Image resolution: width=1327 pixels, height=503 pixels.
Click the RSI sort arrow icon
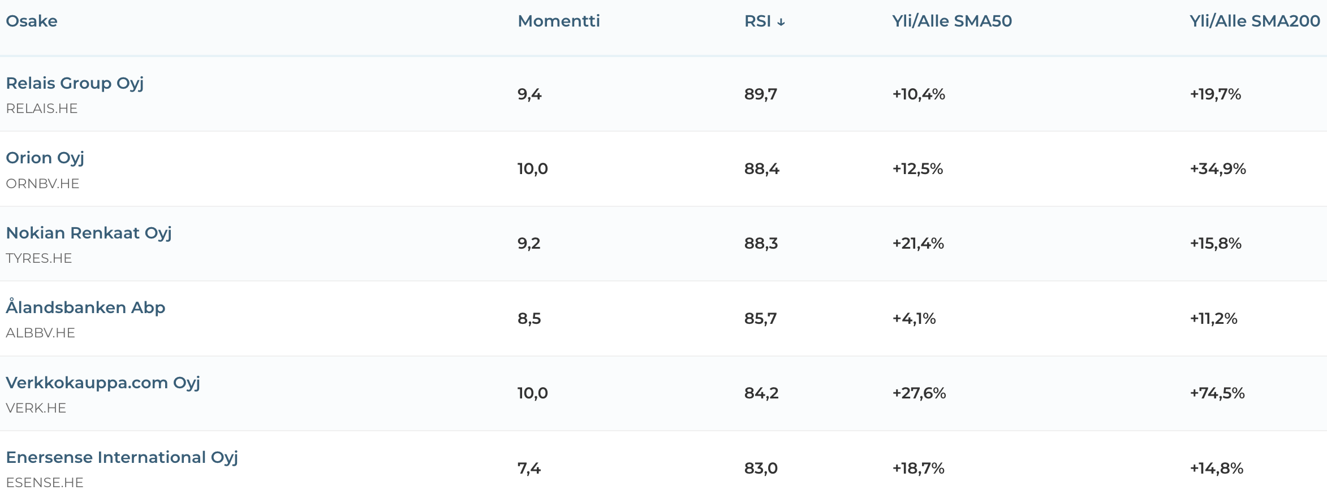tap(781, 22)
